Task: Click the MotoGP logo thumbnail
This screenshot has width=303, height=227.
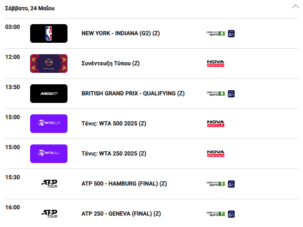Action: (49, 94)
